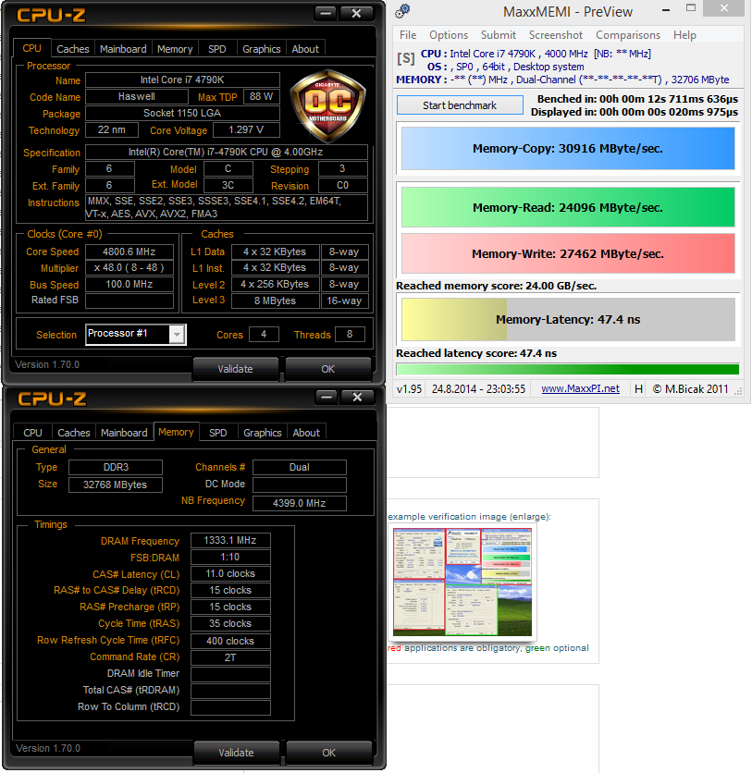Click the memory Type value DDR3
This screenshot has height=773, width=752.
click(116, 467)
